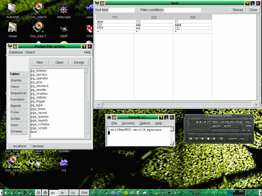
Task: Open Database menu in PostgreSQL access
Action: pyautogui.click(x=16, y=52)
